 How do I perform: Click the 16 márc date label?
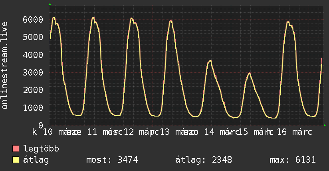pyautogui.click(x=295, y=132)
